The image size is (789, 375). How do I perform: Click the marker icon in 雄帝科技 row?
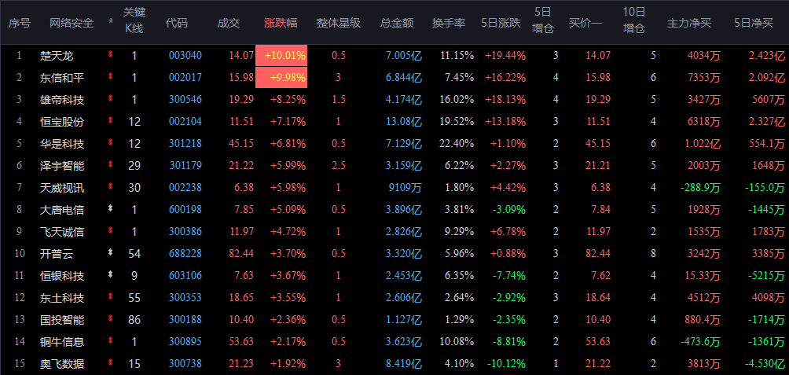tap(111, 99)
